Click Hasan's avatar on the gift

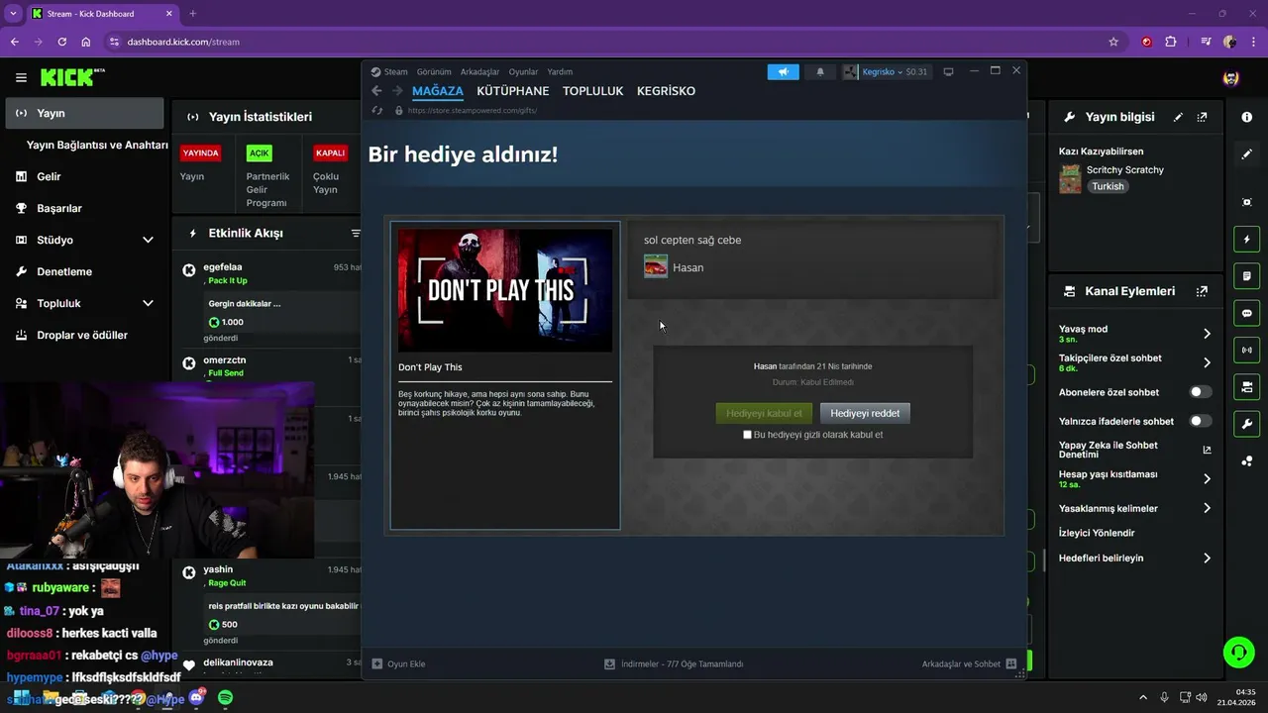[x=656, y=266]
